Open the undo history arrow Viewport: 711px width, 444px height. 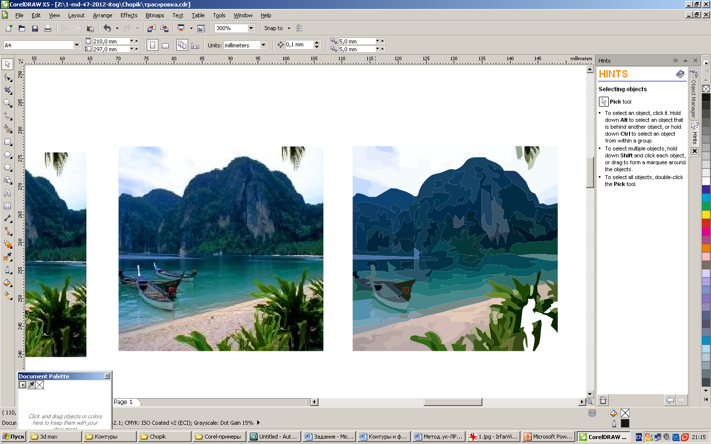coord(117,28)
